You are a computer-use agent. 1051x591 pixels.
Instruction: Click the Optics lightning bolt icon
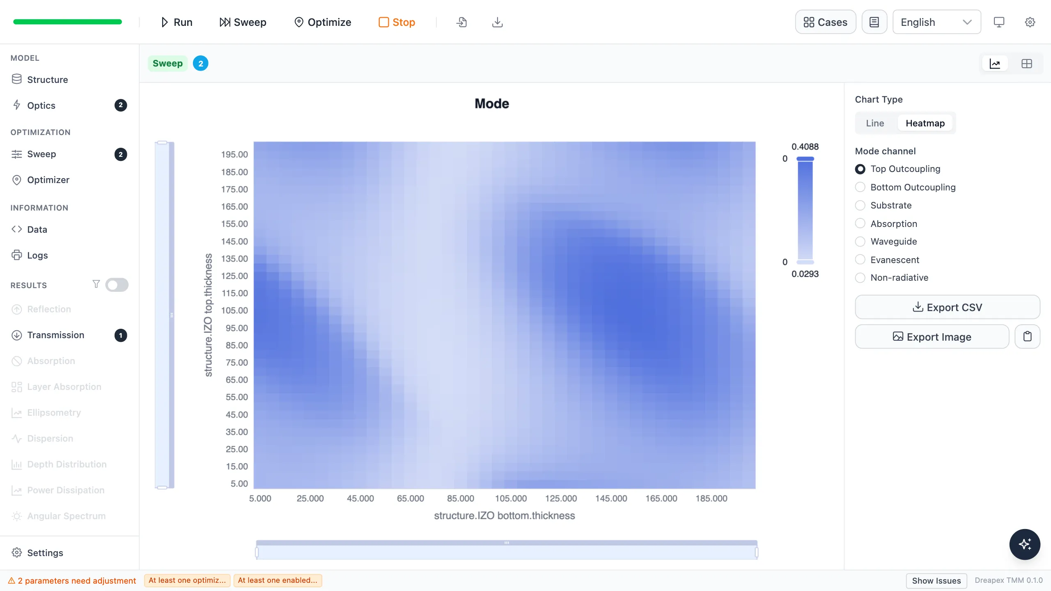pyautogui.click(x=17, y=105)
